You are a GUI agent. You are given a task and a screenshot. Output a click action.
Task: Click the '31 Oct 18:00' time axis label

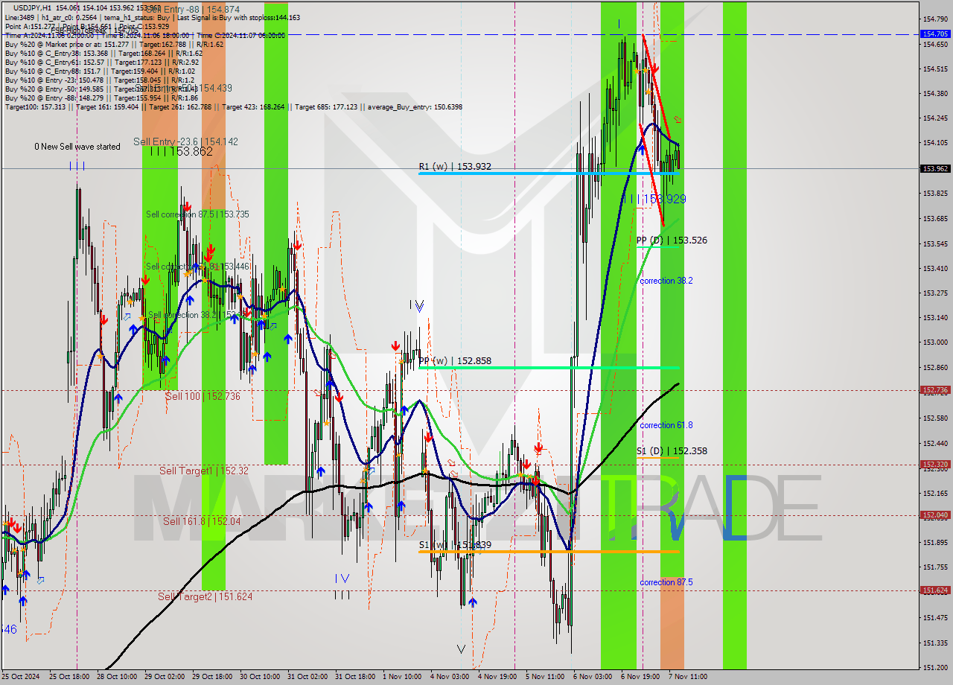[x=354, y=677]
